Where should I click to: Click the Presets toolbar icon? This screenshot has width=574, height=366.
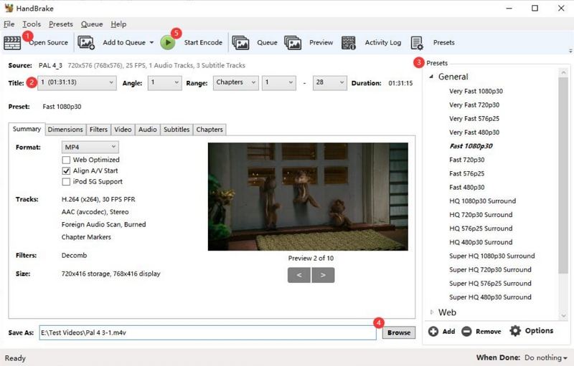click(417, 42)
